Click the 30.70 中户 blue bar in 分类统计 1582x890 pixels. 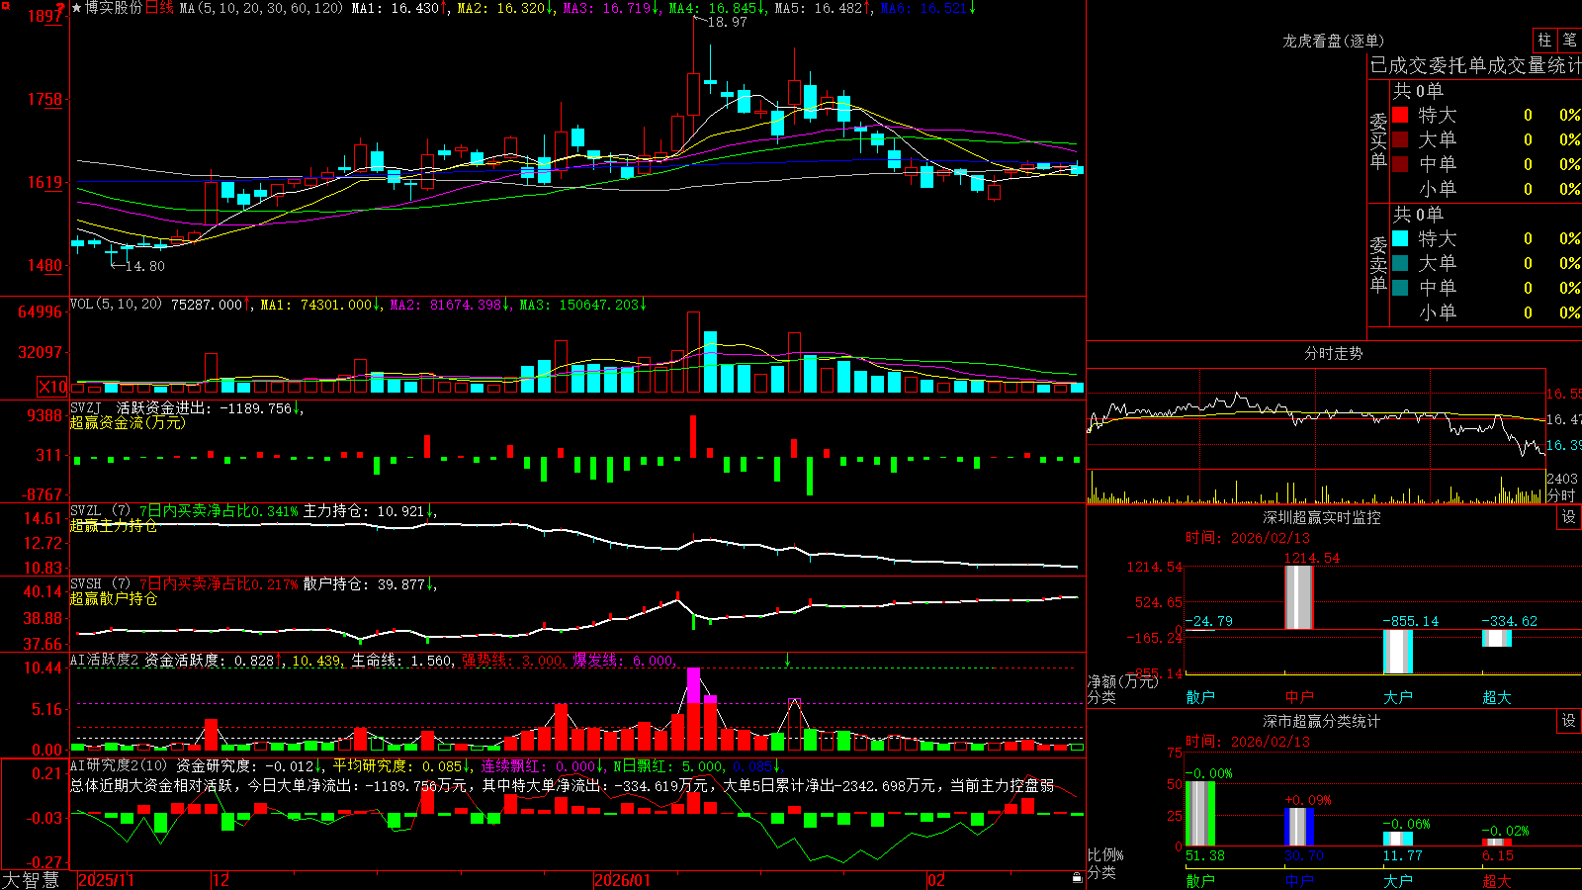[x=1299, y=828]
